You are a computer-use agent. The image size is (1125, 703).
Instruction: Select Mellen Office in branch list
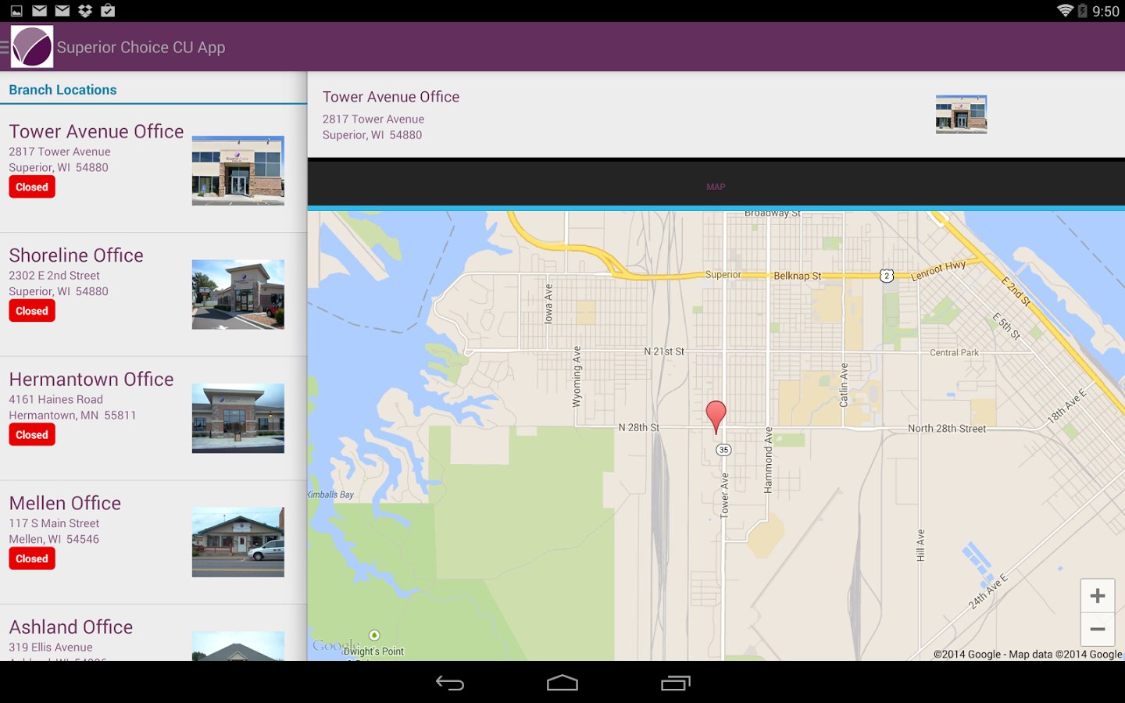coord(153,542)
